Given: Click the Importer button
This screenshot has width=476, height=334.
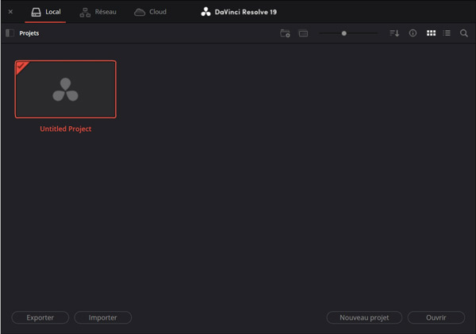Looking at the screenshot, I should [103, 317].
